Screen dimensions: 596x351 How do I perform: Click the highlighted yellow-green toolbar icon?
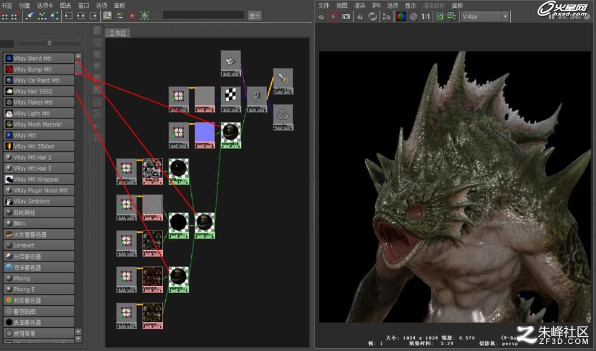(107, 16)
